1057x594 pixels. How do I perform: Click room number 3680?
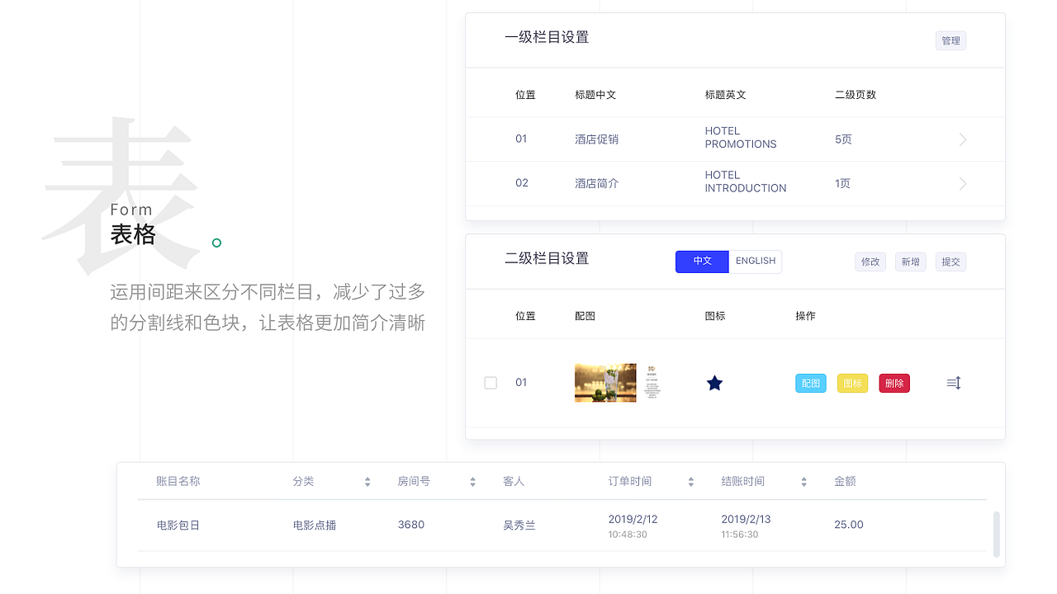tap(411, 525)
